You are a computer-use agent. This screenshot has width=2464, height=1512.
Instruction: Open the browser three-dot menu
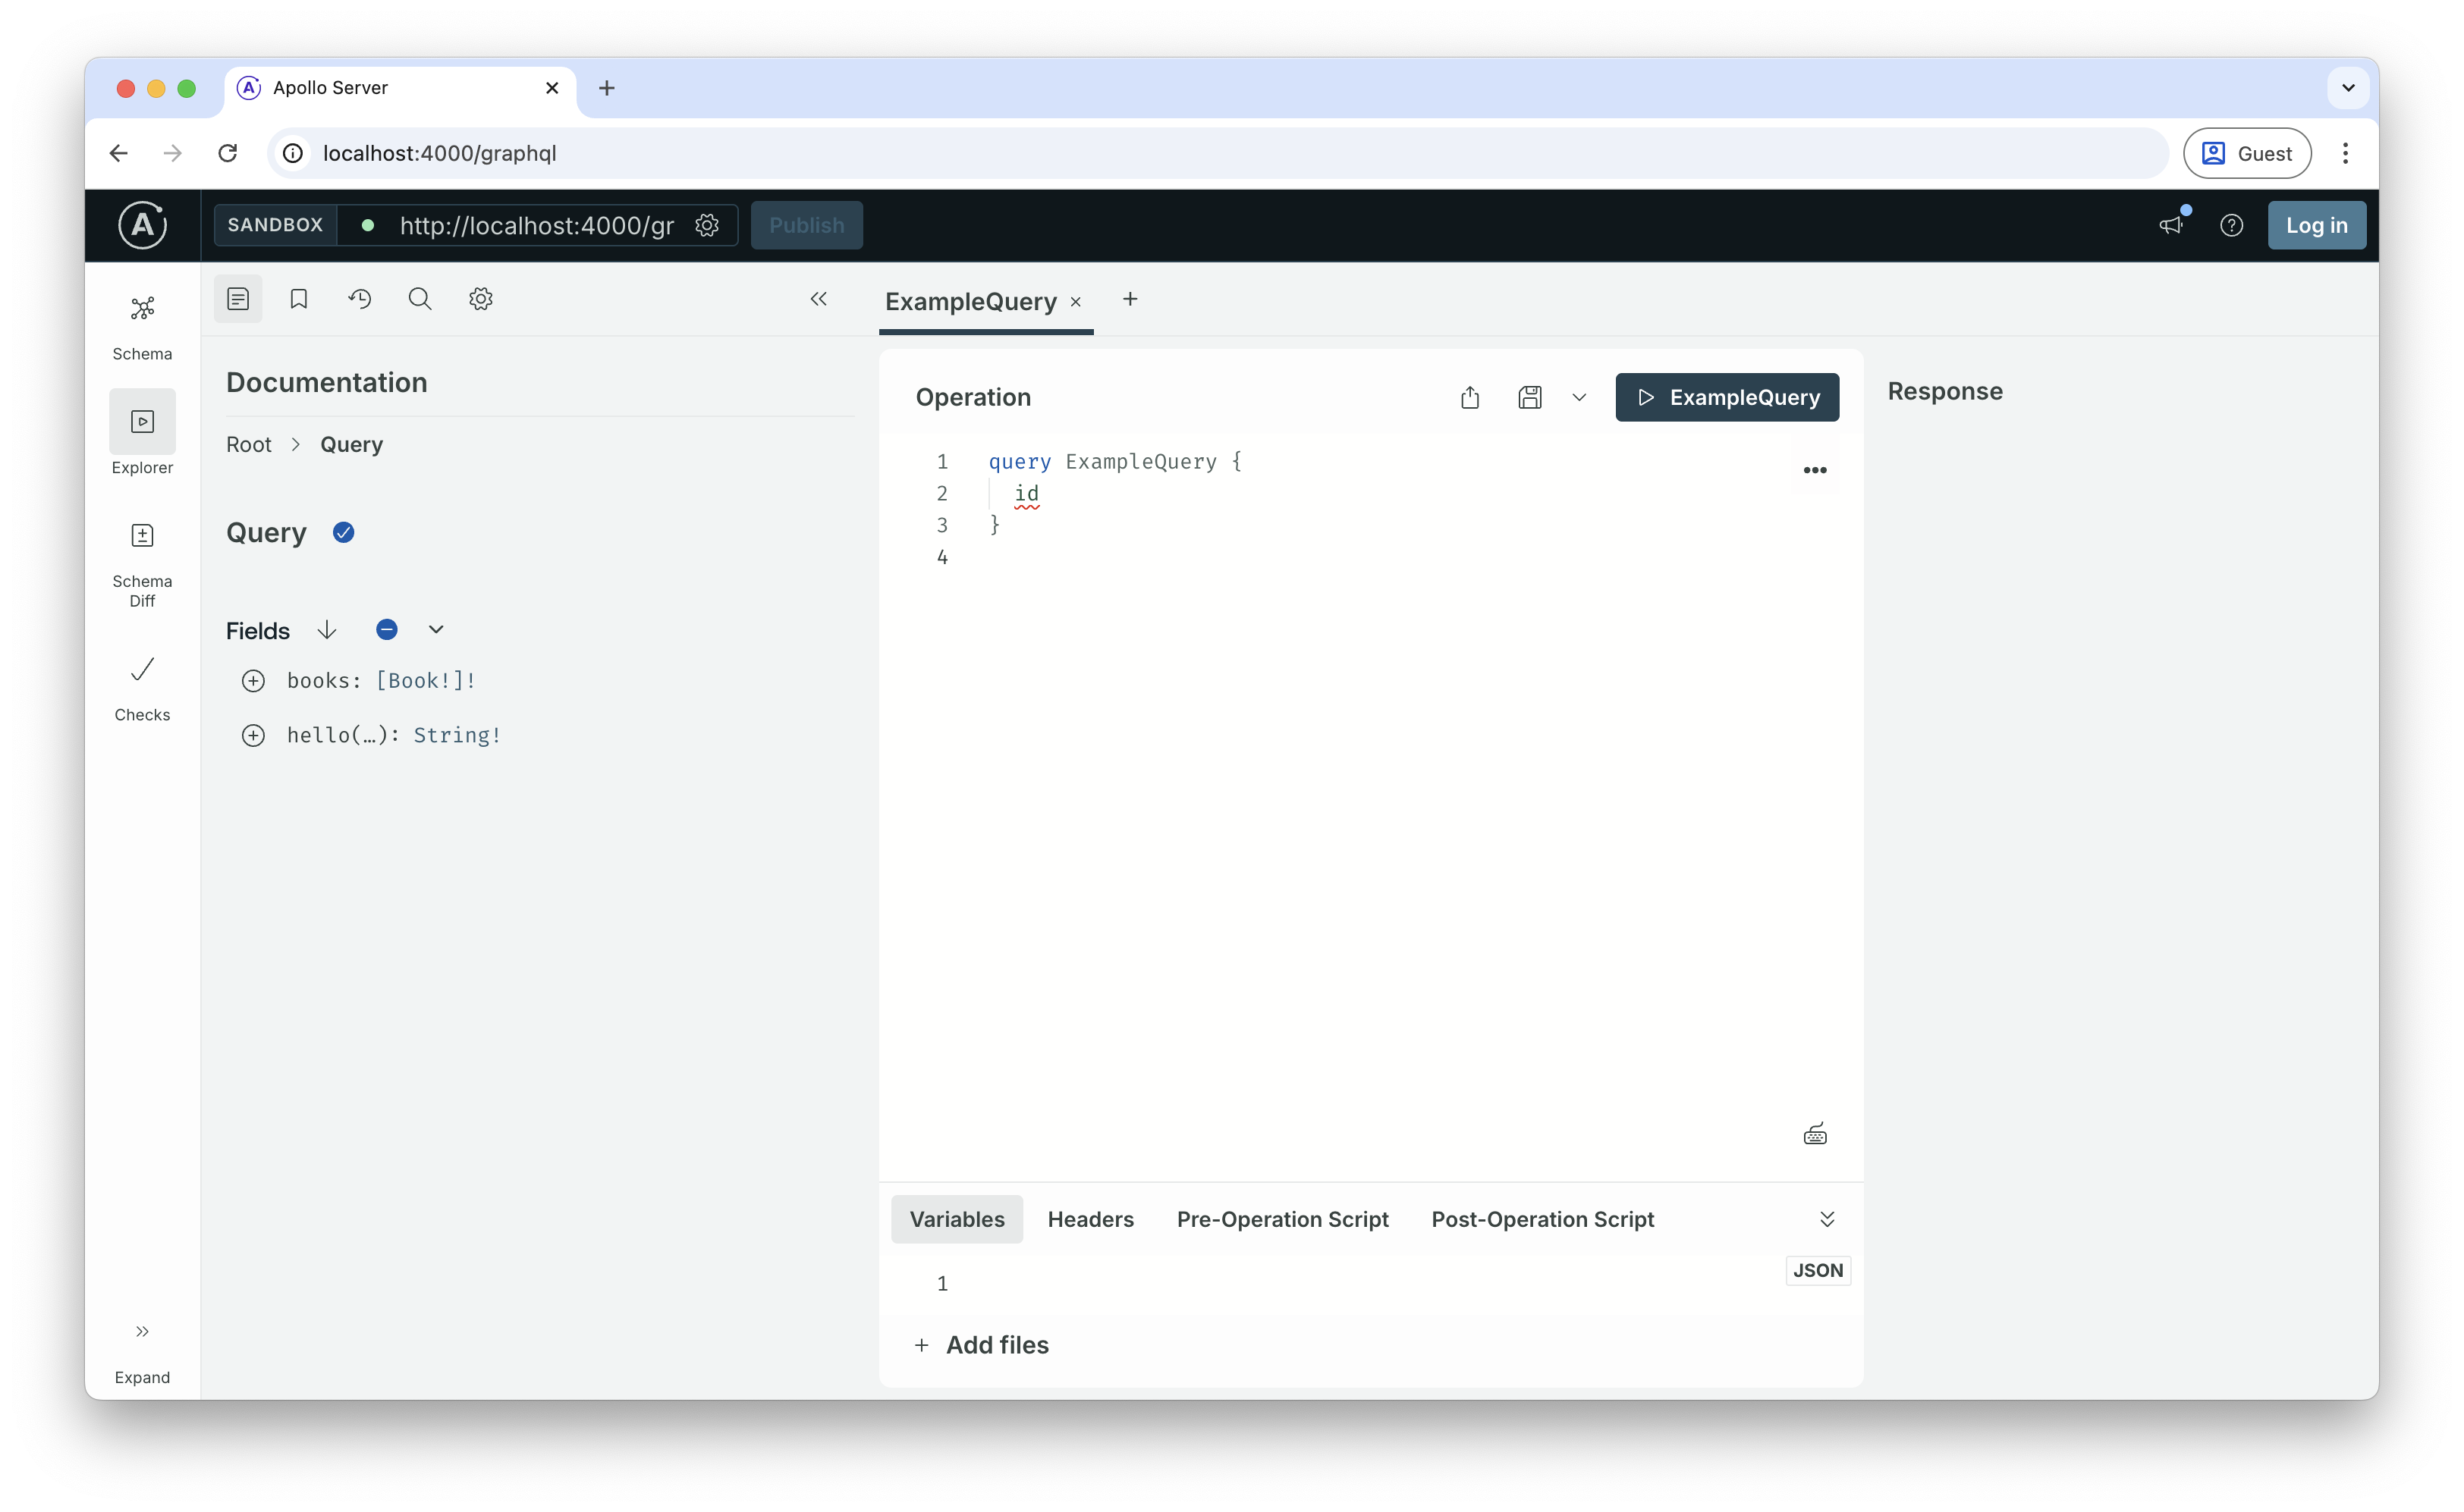(x=2345, y=153)
